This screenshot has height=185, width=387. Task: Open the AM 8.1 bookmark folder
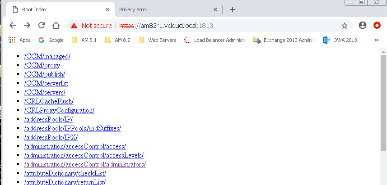pos(84,40)
